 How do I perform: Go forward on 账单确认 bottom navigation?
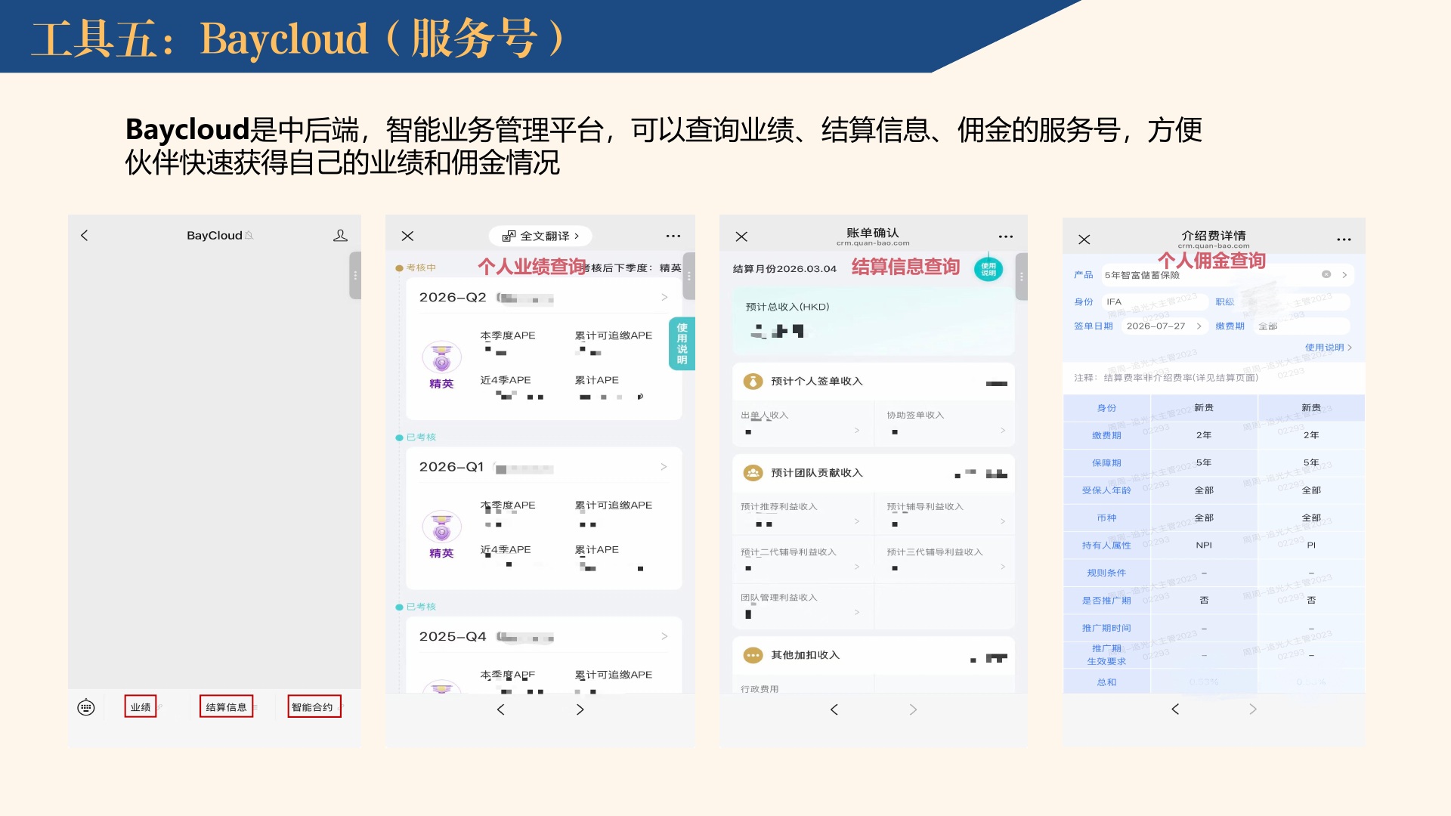pos(913,709)
